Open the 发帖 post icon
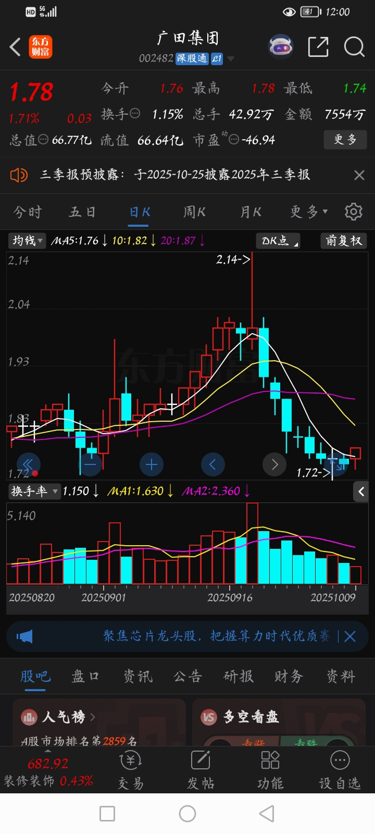The height and width of the screenshot is (834, 375). tap(201, 770)
